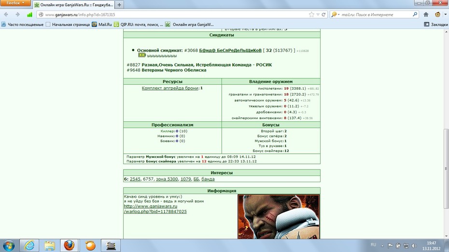Launch Internet Explorer from taskbar
Image resolution: width=449 pixels, height=252 pixels.
(x=29, y=246)
